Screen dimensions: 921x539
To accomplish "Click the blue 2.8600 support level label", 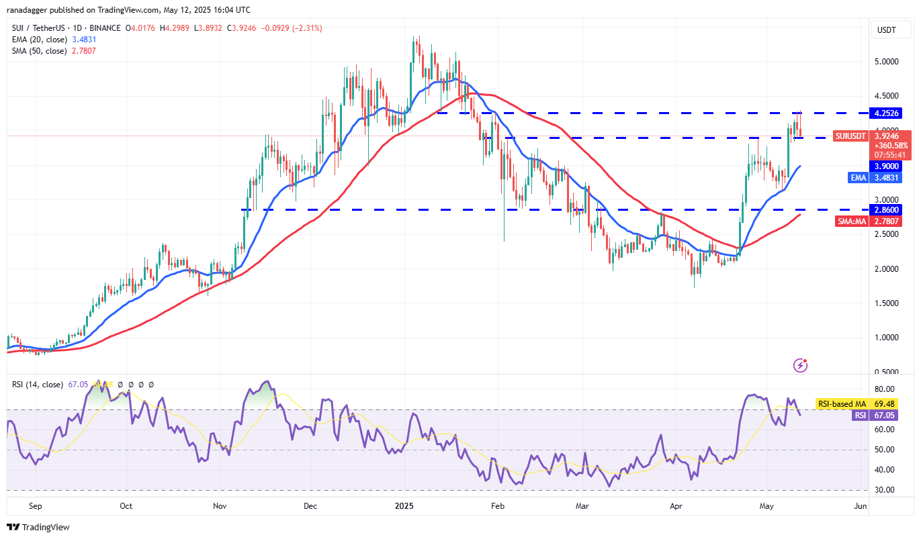I will (887, 209).
